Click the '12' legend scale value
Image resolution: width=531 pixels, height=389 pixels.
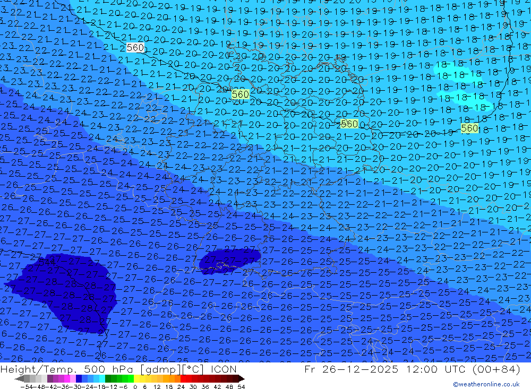[157, 387]
